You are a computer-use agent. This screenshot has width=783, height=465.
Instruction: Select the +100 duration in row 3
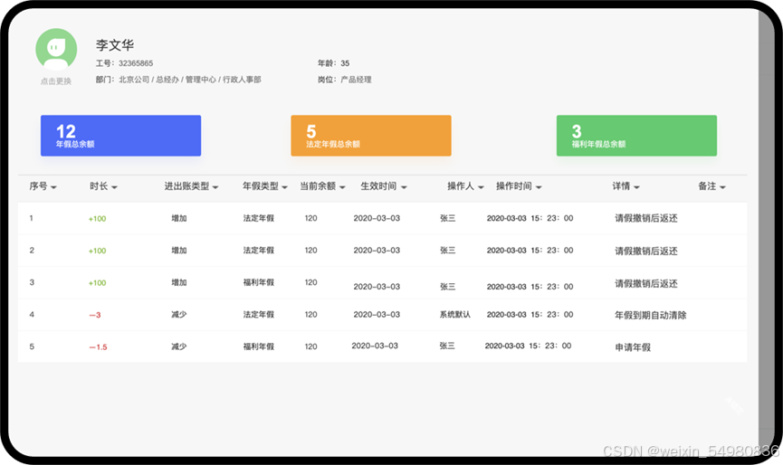coord(98,283)
